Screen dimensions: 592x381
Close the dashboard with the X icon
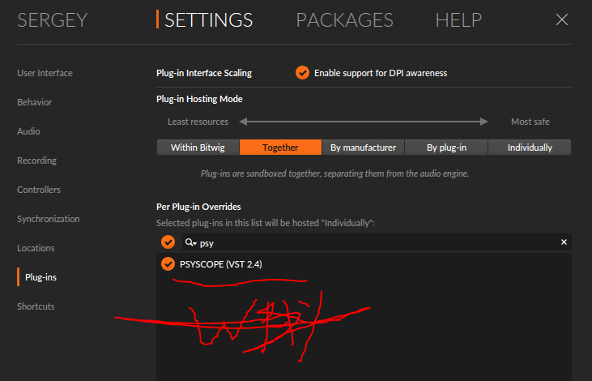562,19
